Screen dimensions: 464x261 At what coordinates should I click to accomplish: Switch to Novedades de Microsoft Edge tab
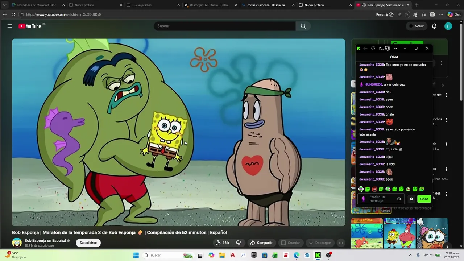click(x=38, y=5)
